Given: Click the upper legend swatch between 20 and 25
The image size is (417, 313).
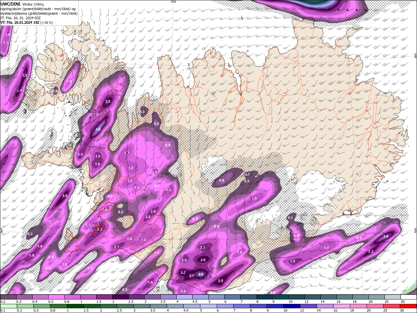Looking at the screenshot, I should pyautogui.click(x=376, y=297).
